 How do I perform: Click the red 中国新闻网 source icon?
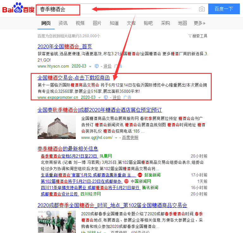coord(126,181)
